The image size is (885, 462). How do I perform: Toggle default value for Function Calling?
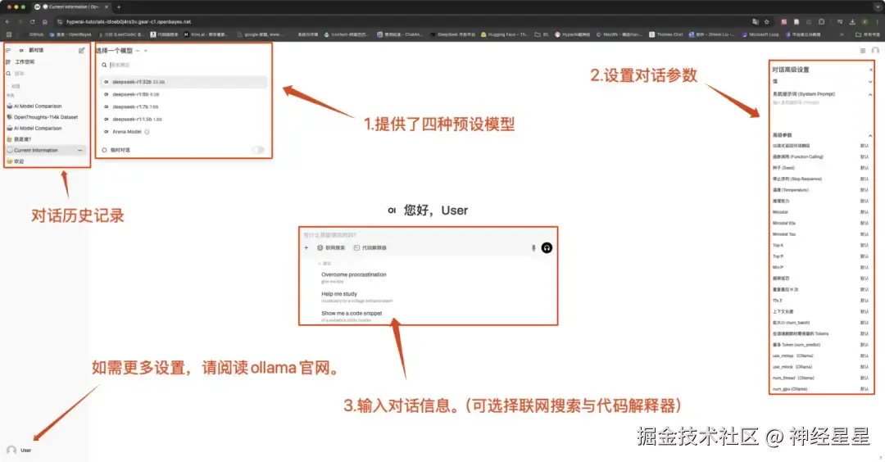865,156
